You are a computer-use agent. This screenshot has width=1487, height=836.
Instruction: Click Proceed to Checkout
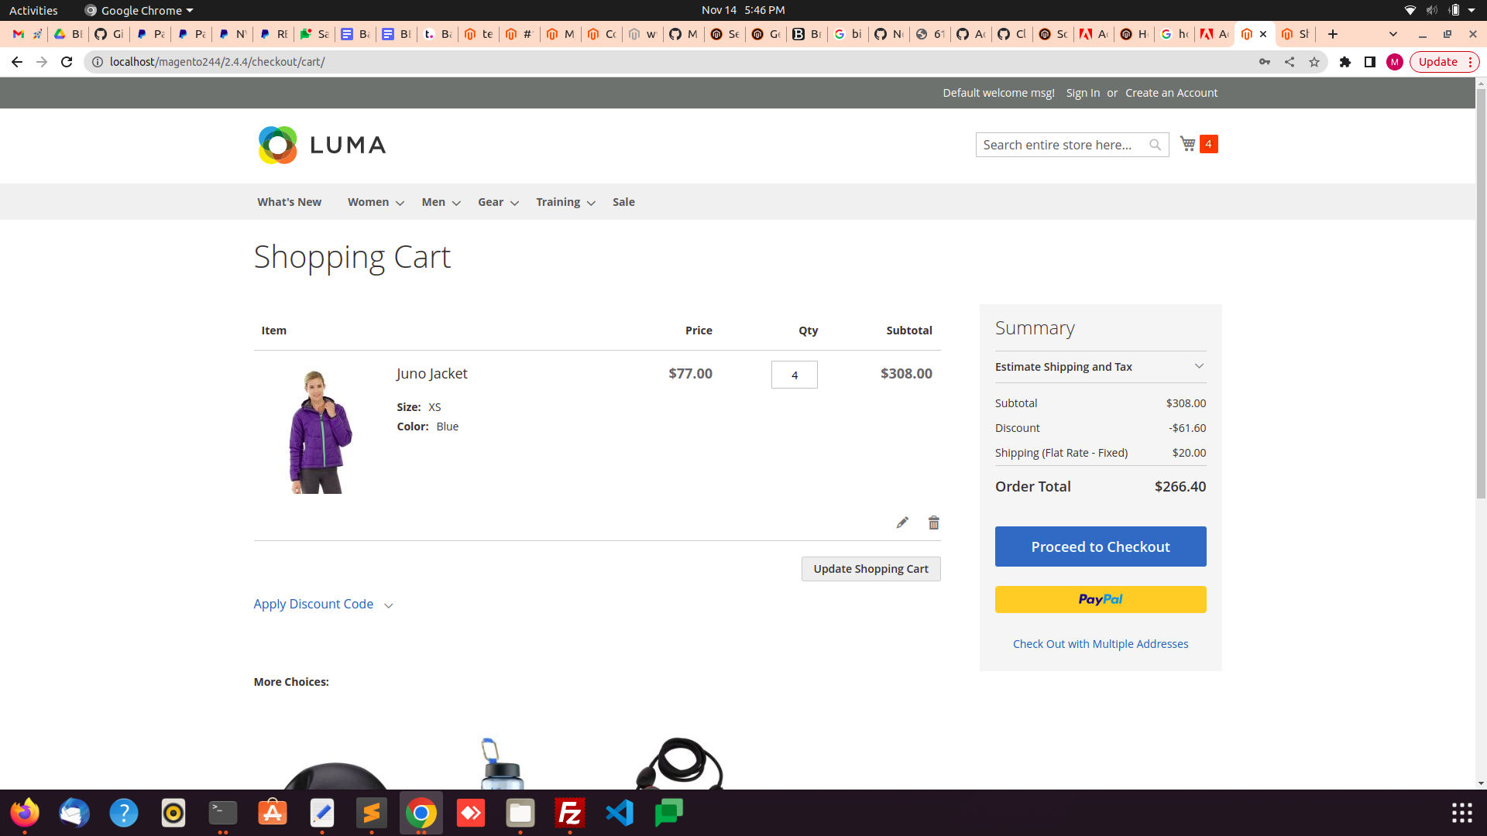(x=1100, y=546)
